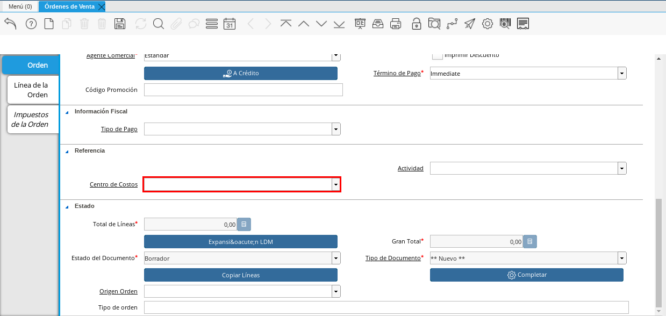The width and height of the screenshot is (666, 316).
Task: Click the refresh arrows icon
Action: tap(141, 24)
